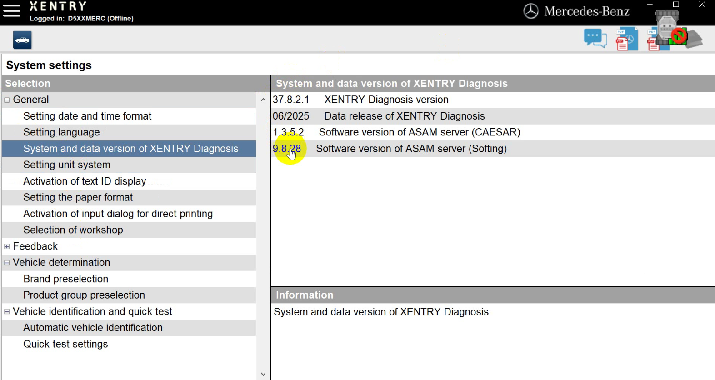
Task: Click the XENTRY Diagnosis version row
Action: pos(493,100)
